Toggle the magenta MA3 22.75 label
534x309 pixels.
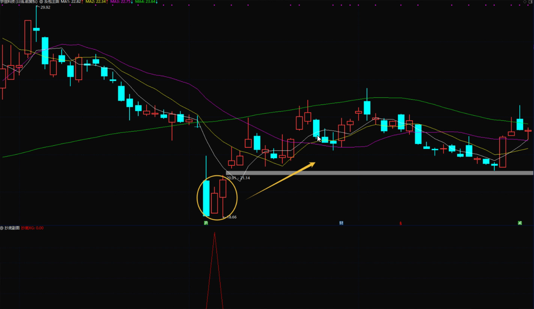pyautogui.click(x=121, y=2)
